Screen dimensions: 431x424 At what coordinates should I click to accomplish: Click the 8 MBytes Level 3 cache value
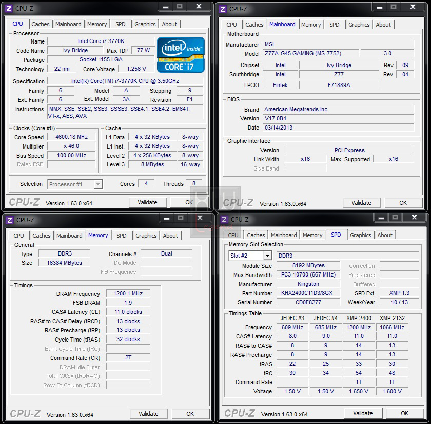[x=152, y=164]
